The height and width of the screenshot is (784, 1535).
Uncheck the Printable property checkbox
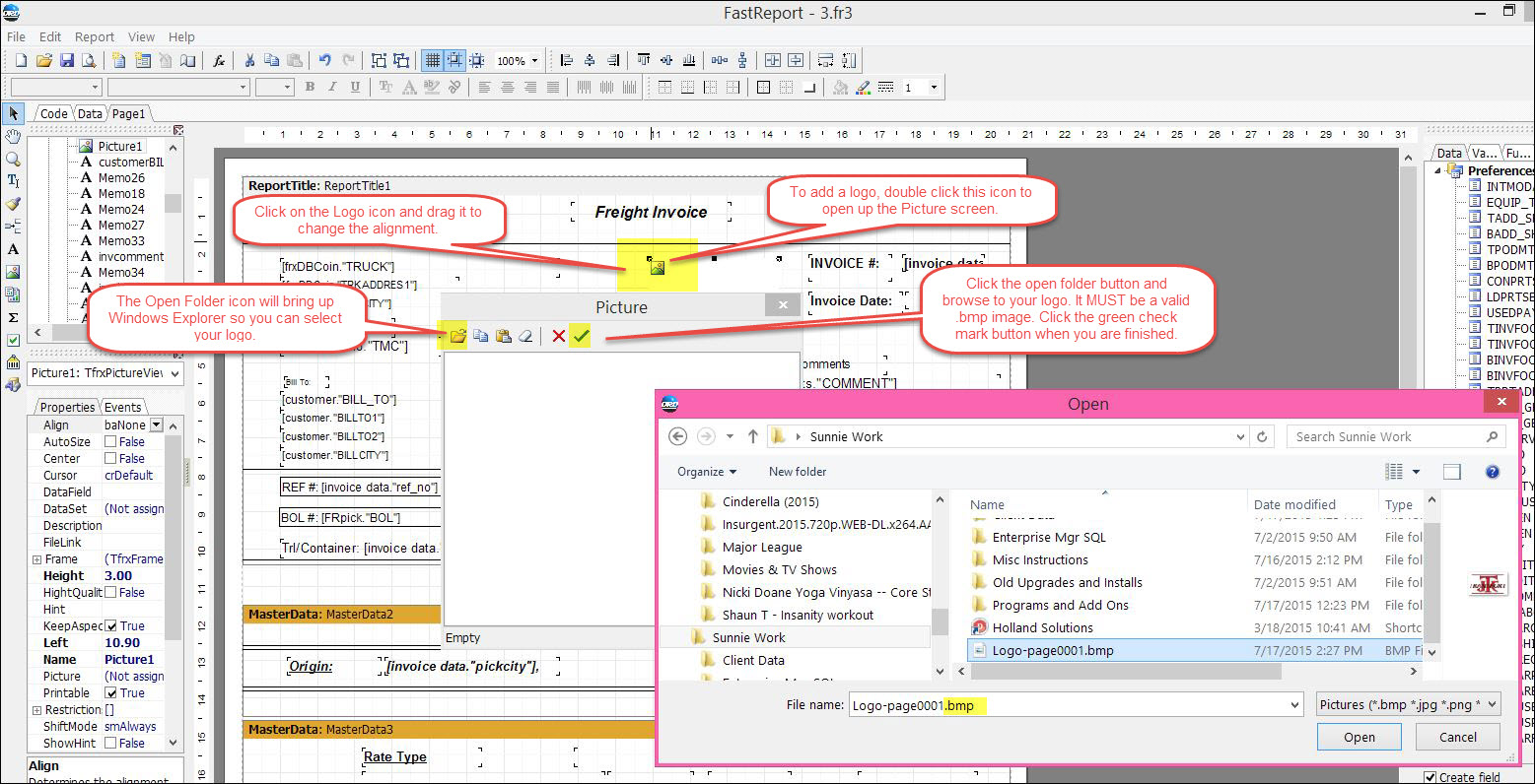(110, 693)
